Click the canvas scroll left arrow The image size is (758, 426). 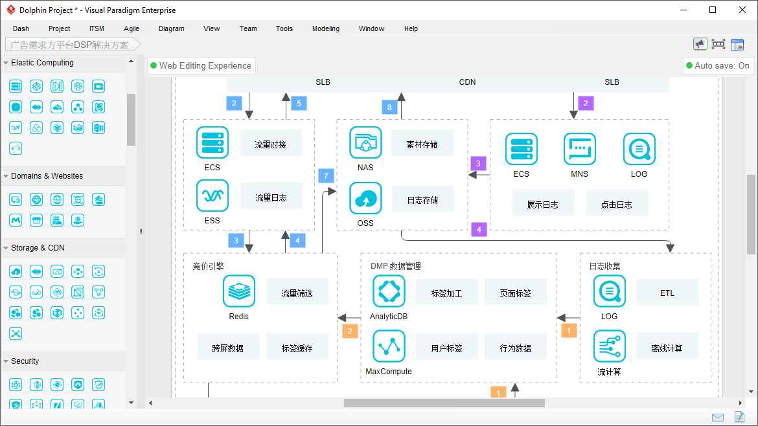pyautogui.click(x=150, y=403)
